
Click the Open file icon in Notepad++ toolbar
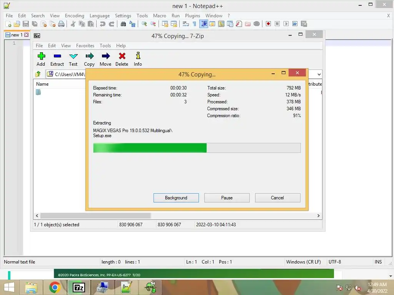[17, 24]
